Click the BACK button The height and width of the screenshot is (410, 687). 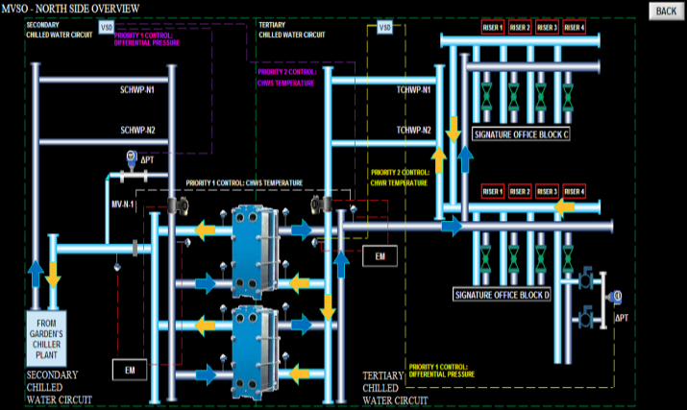[665, 11]
